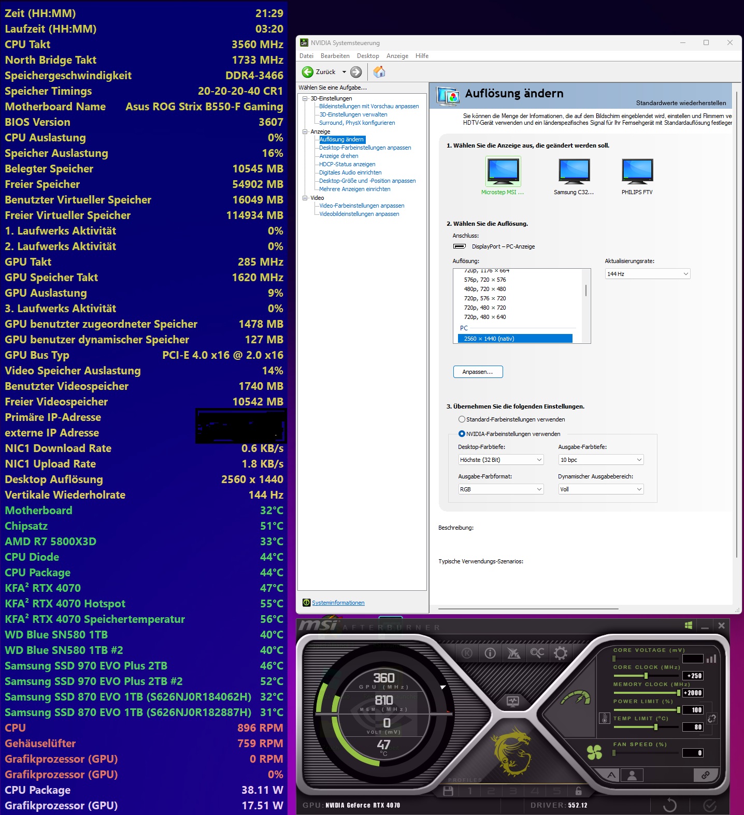Select Afterburner profile slot 1
The width and height of the screenshot is (744, 815).
pos(470,791)
